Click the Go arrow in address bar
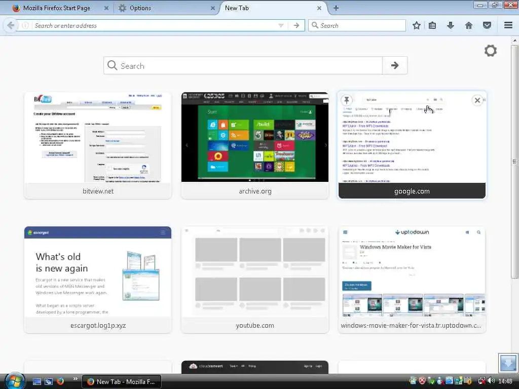519x389 pixels. point(296,25)
